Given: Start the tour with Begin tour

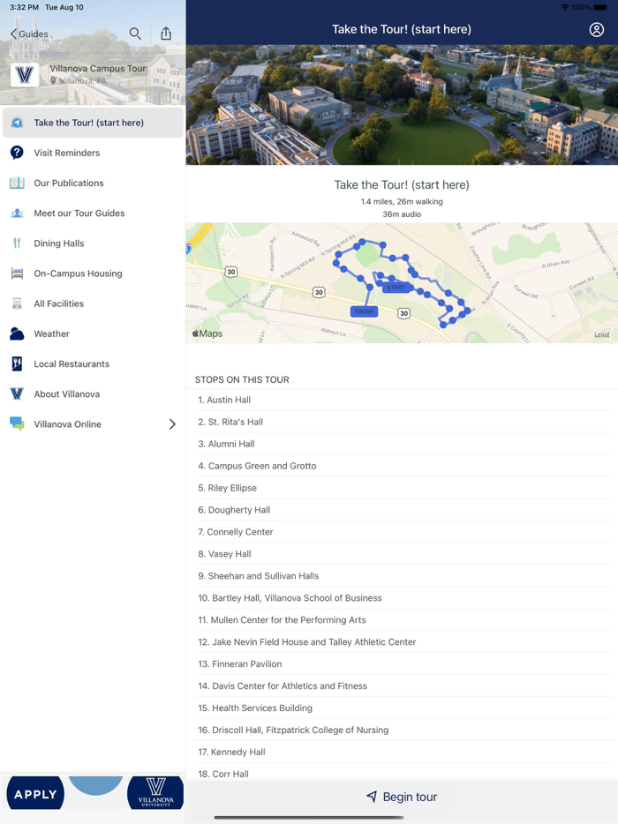Looking at the screenshot, I should [402, 798].
